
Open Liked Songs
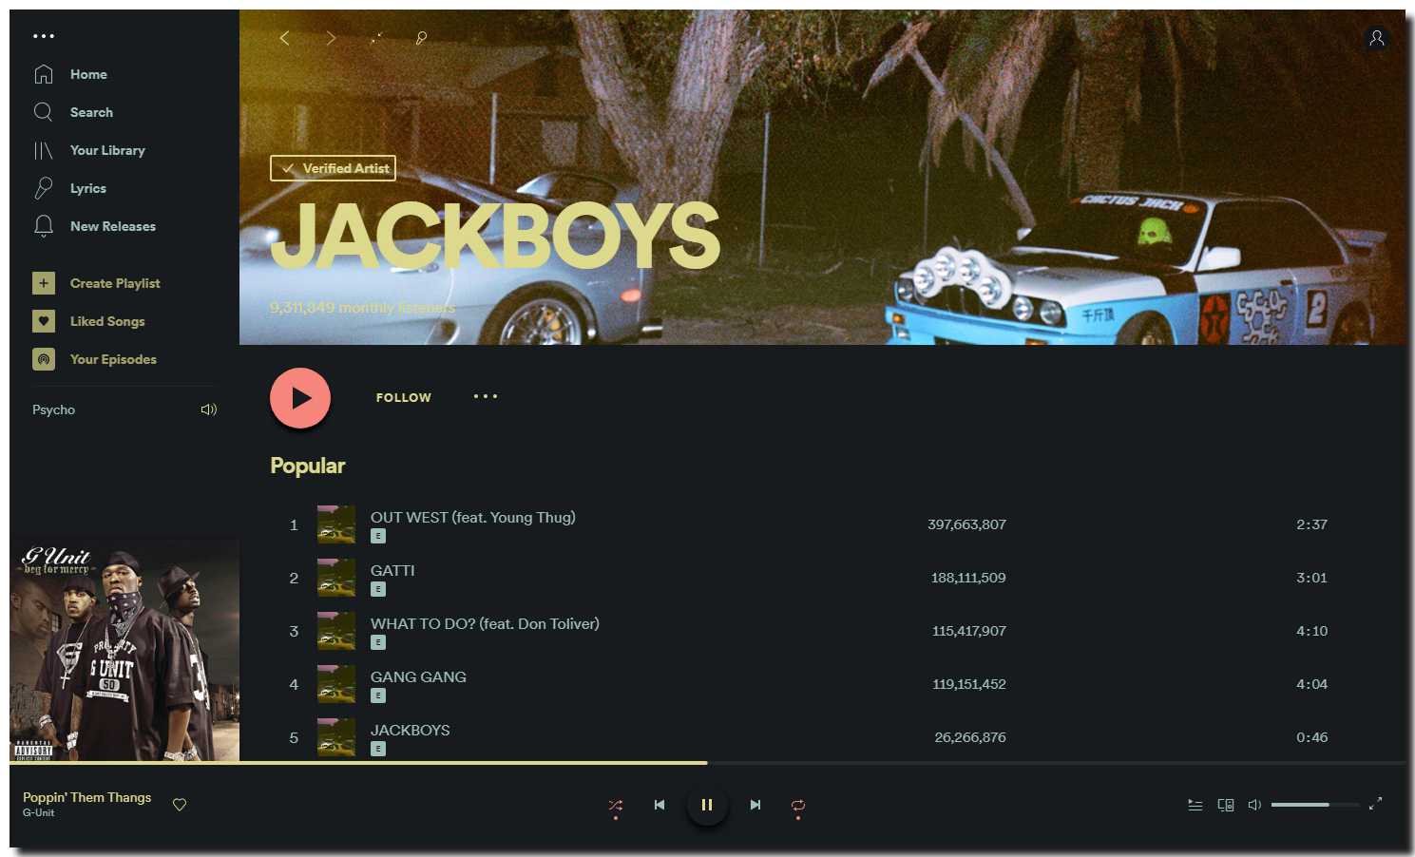pos(107,321)
